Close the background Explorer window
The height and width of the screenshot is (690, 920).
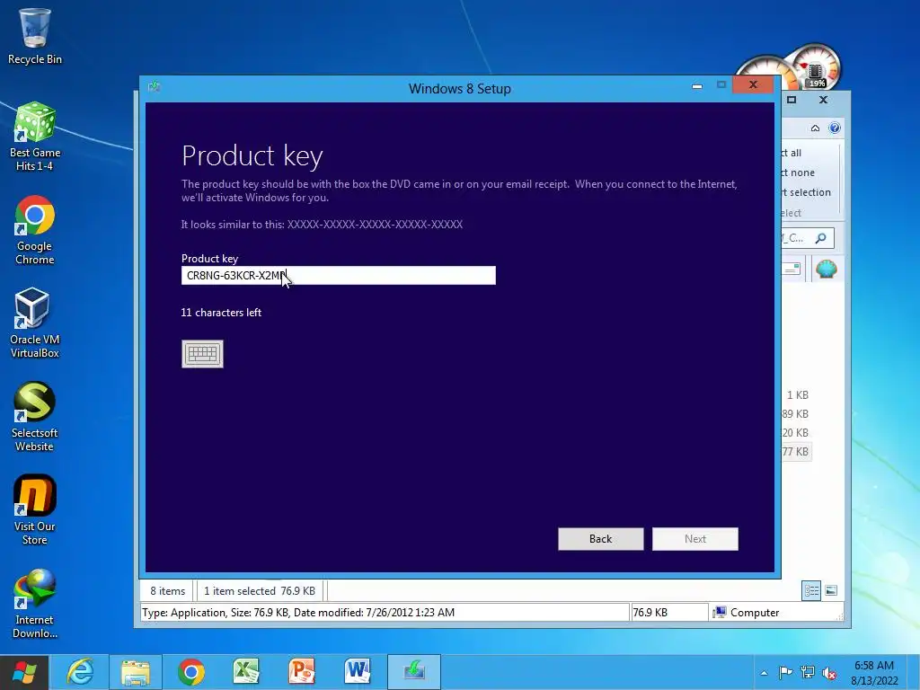click(823, 100)
